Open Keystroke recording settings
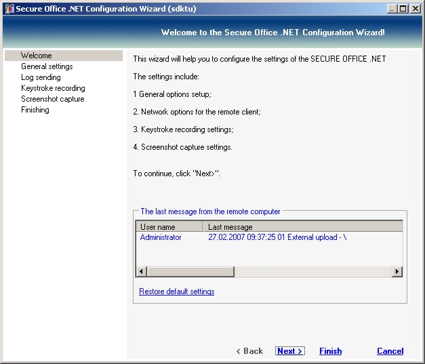This screenshot has width=425, height=364. click(53, 88)
